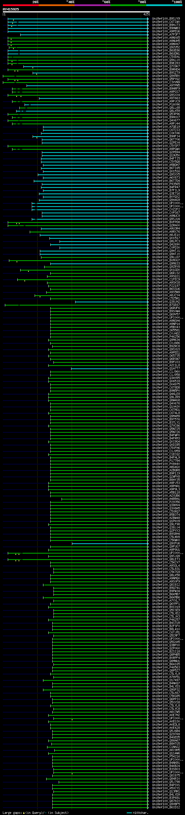The image size is (185, 815).
Task: Click the query name AV415925
Action: [x=11, y=9]
